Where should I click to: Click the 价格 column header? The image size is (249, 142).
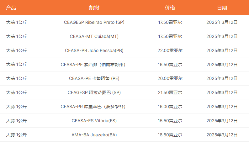170,8
